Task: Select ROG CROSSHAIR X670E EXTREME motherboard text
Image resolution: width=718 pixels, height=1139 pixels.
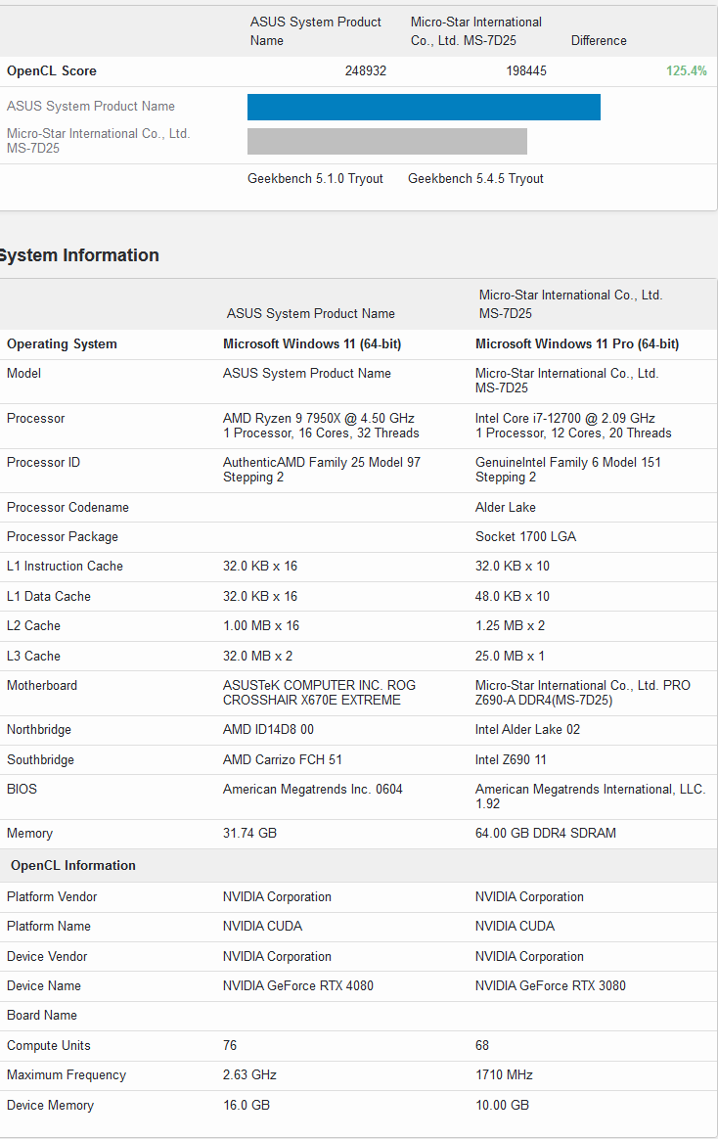Action: pyautogui.click(x=320, y=693)
